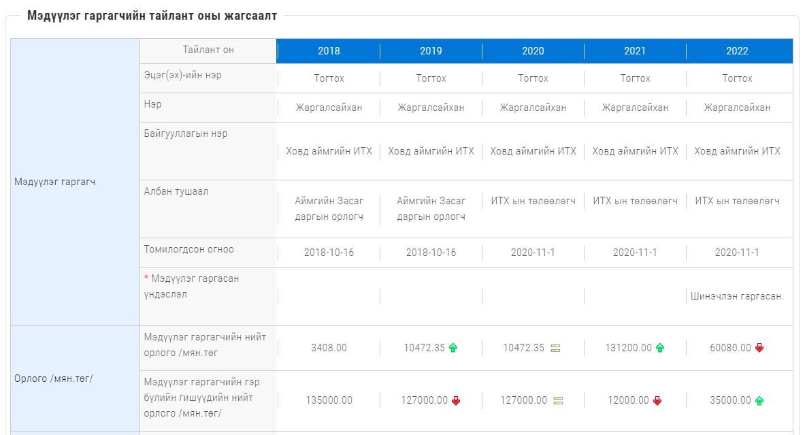The width and height of the screenshot is (805, 435).
Task: Click red down arrow next to 12000.00
Action: (657, 400)
